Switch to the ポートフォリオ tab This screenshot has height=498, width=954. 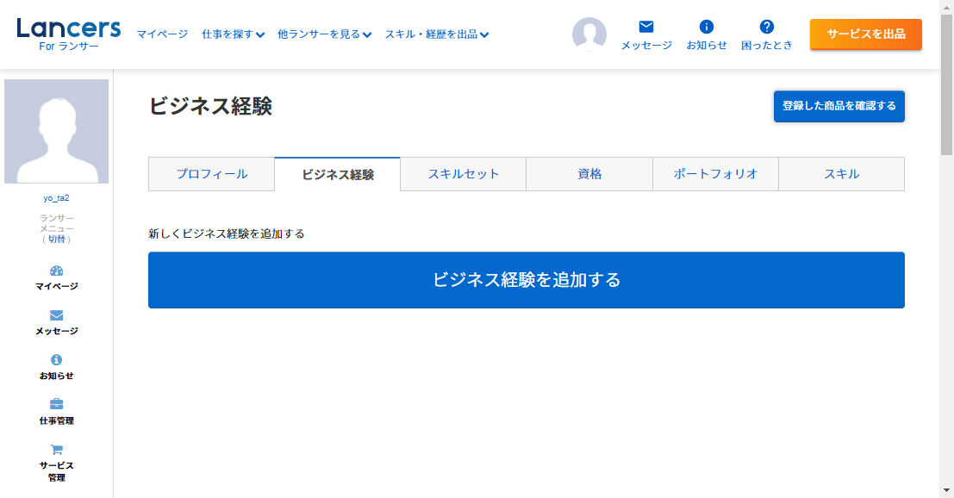pos(715,174)
